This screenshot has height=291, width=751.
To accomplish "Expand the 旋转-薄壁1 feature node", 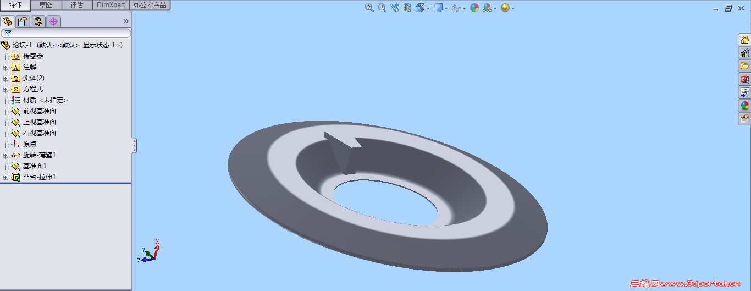I will [6, 155].
